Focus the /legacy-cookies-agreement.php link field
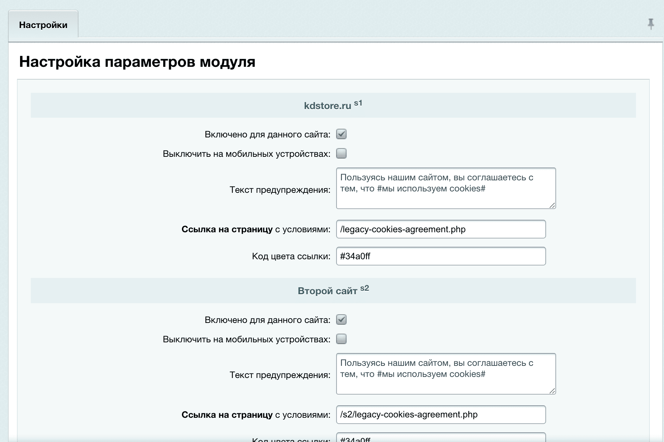Screen dimensions: 664x442 (x=441, y=229)
